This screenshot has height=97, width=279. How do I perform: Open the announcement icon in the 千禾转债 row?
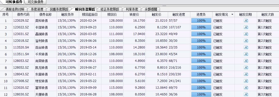pos(246,54)
